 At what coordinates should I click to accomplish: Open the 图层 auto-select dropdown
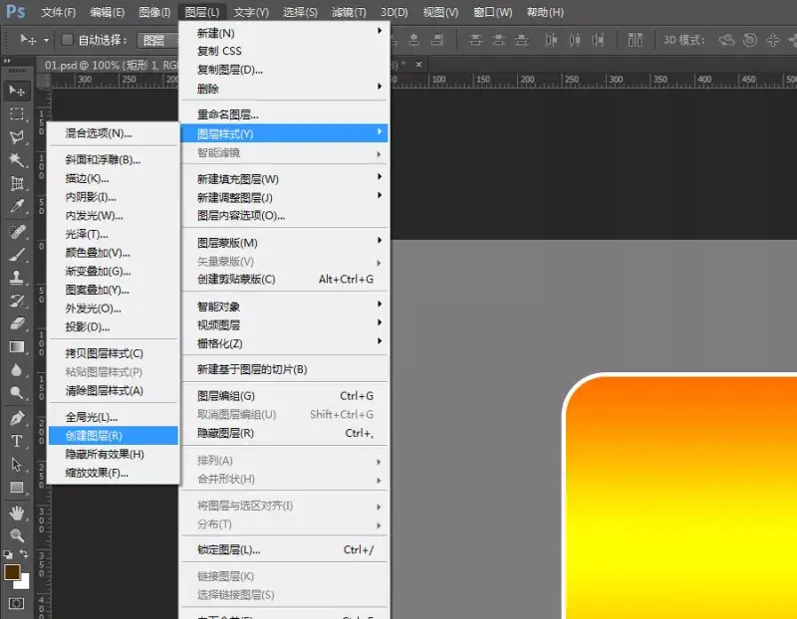157,40
